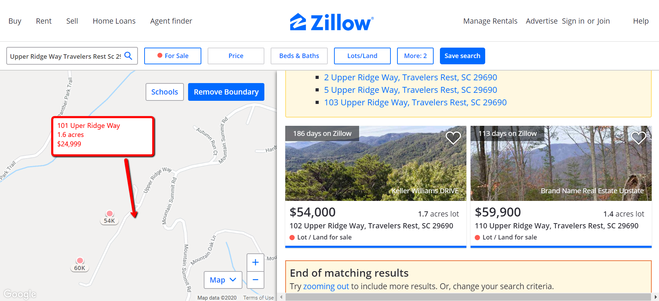Screen dimensions: 659x301
Task: Open the Home Loans menu
Action: tap(114, 21)
